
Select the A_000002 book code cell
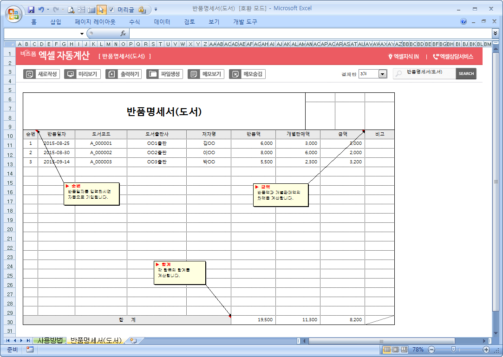click(101, 153)
